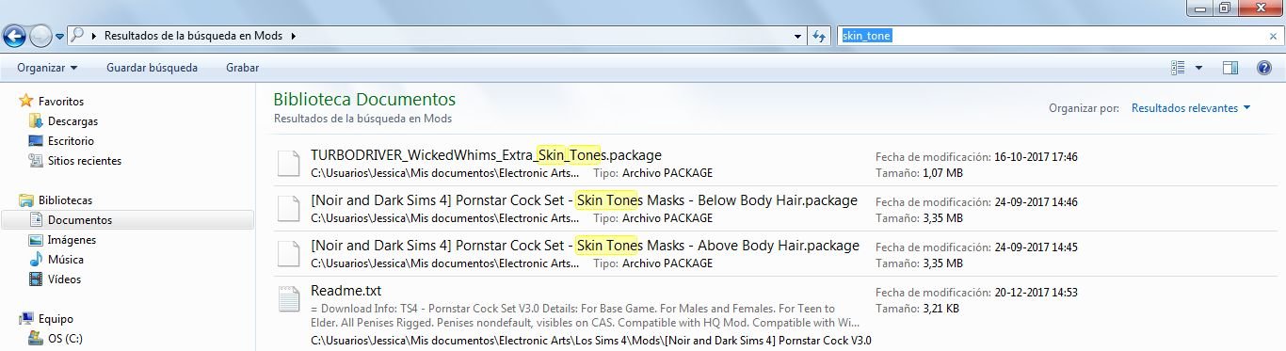
Task: Click Guardar búsqueda
Action: (x=153, y=68)
